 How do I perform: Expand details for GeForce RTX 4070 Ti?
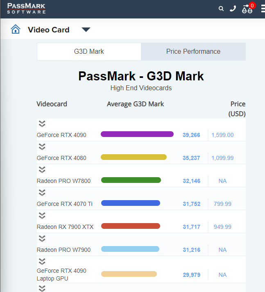pos(42,193)
